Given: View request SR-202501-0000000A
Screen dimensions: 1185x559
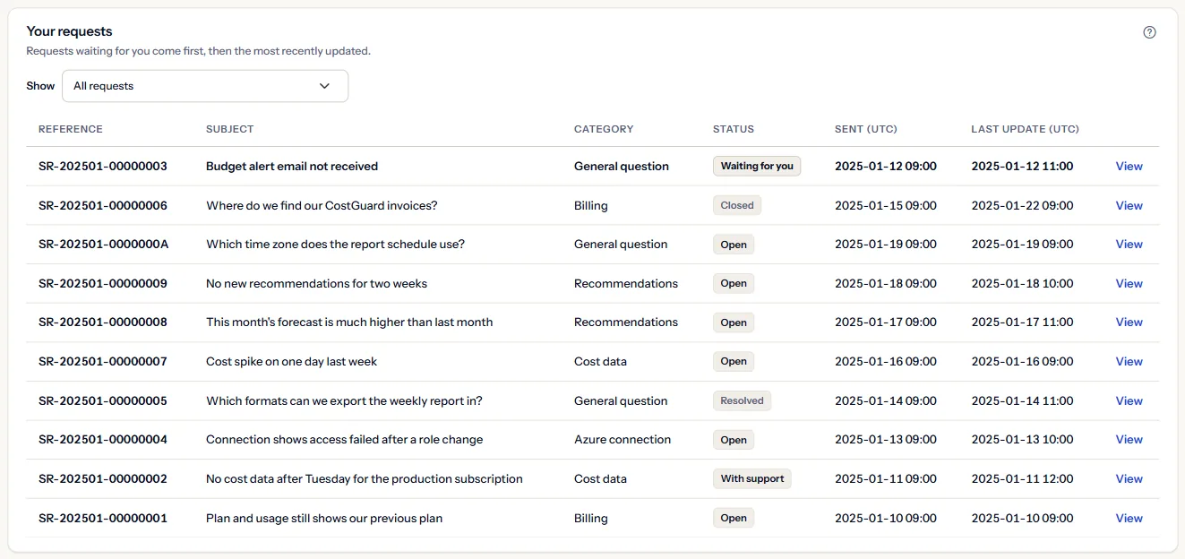Looking at the screenshot, I should pyautogui.click(x=1129, y=244).
